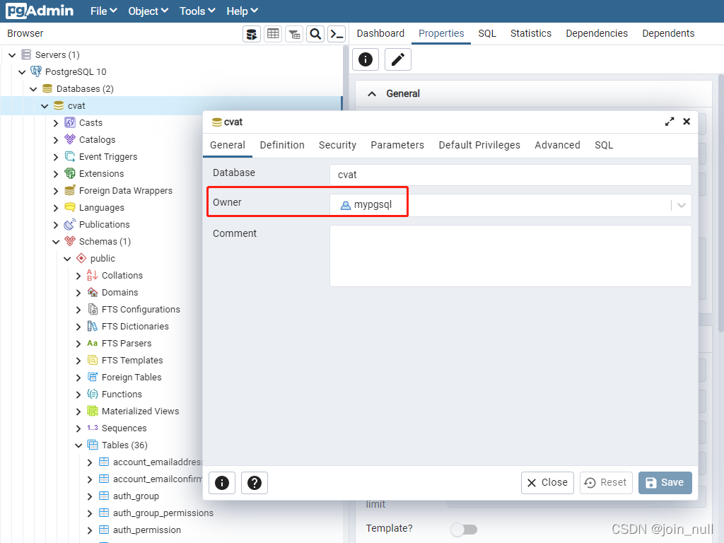
Task: Click the Collations node icon
Action: click(x=93, y=275)
